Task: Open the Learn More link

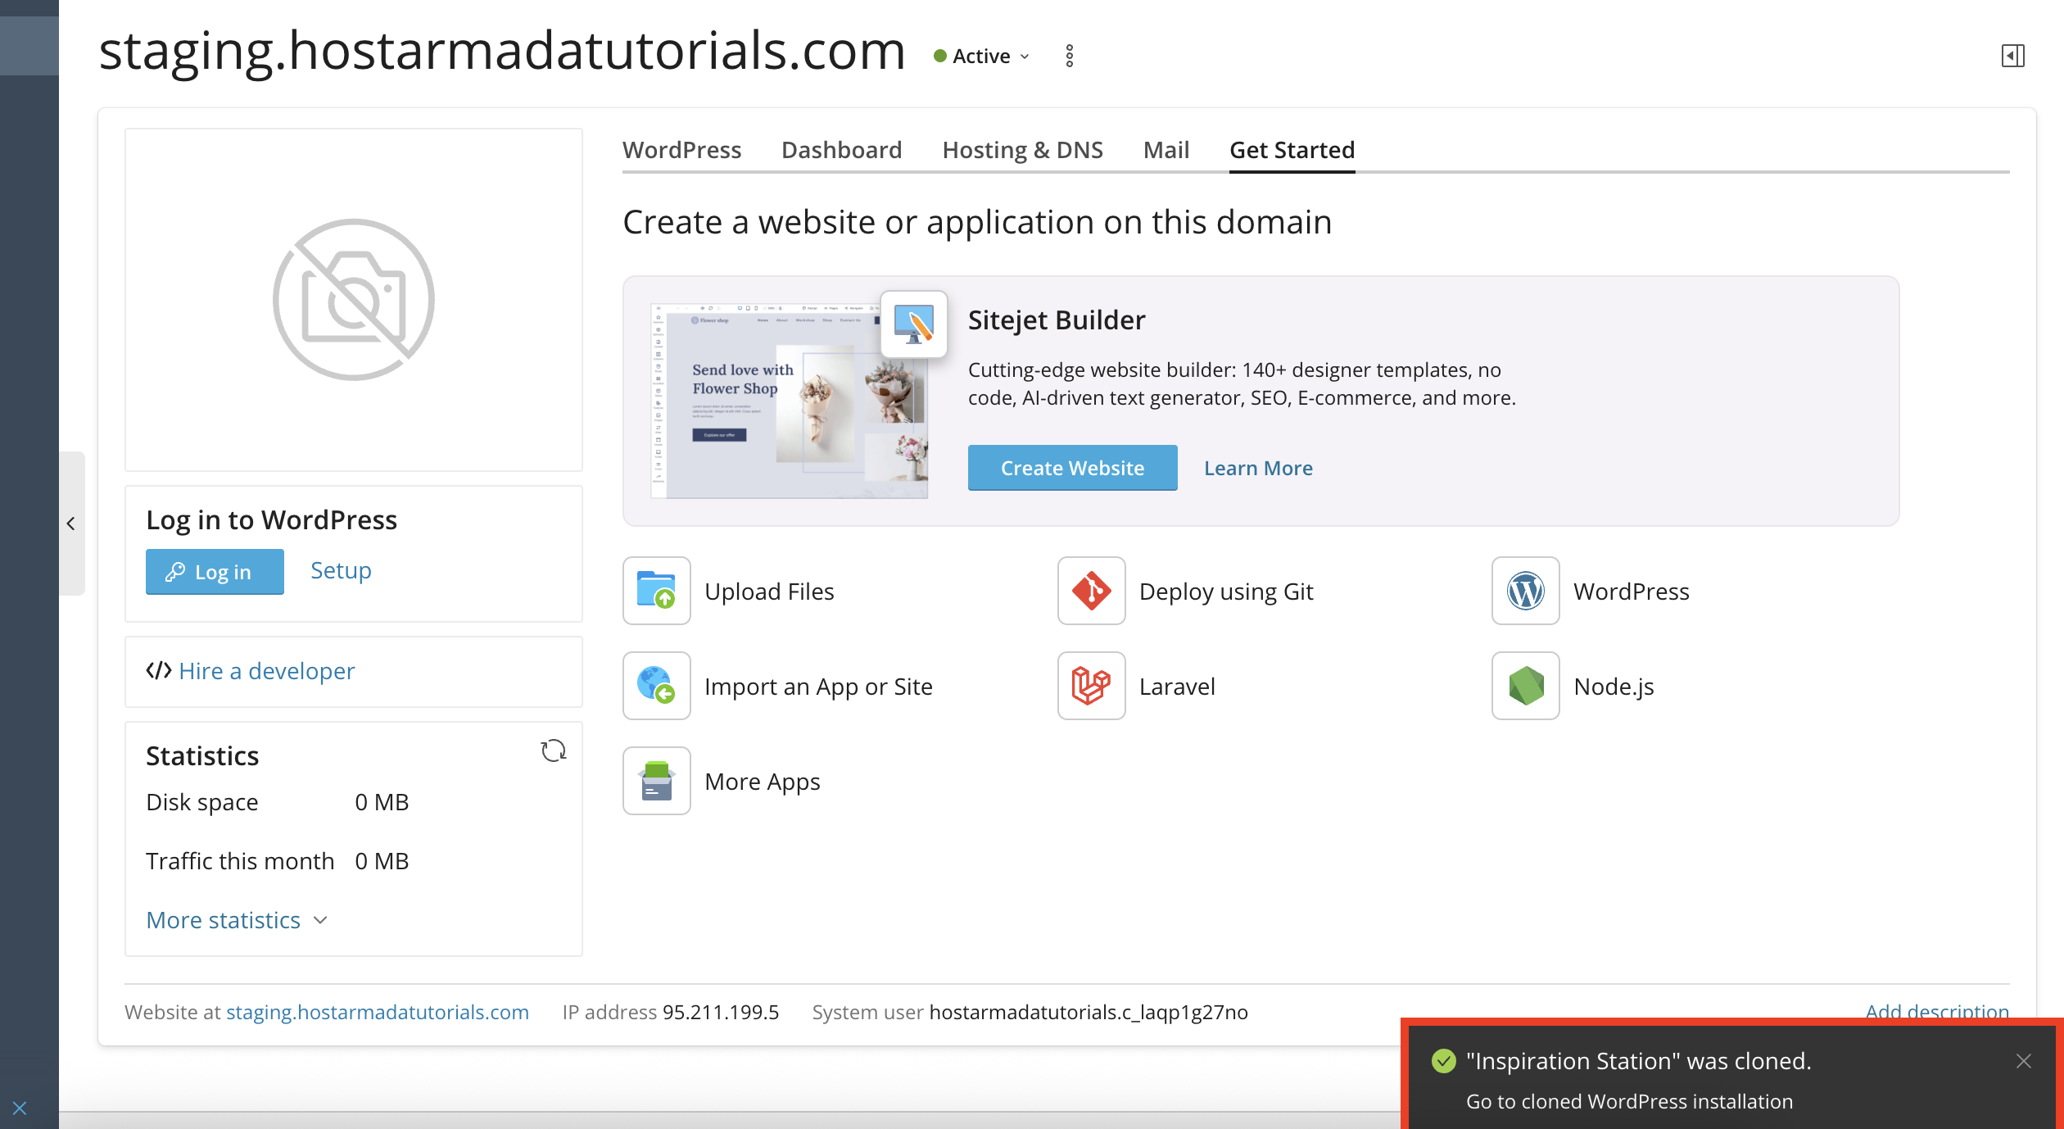Action: (x=1258, y=468)
